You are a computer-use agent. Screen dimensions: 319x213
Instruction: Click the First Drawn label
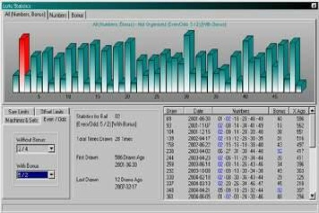pos(87,158)
